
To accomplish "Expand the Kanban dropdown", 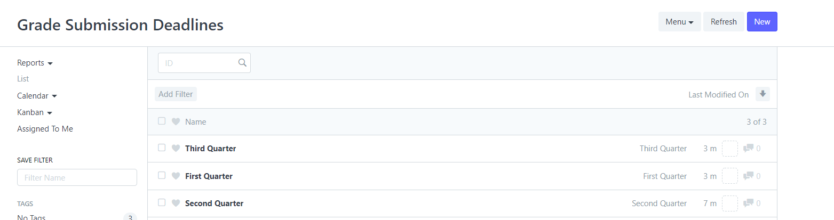I will click(35, 112).
